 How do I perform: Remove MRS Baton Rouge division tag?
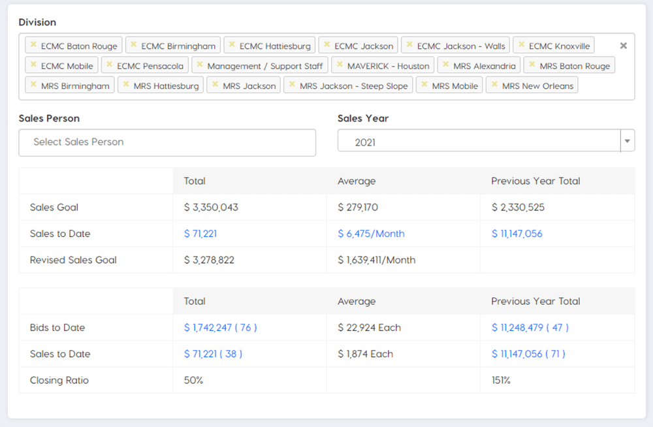(532, 65)
